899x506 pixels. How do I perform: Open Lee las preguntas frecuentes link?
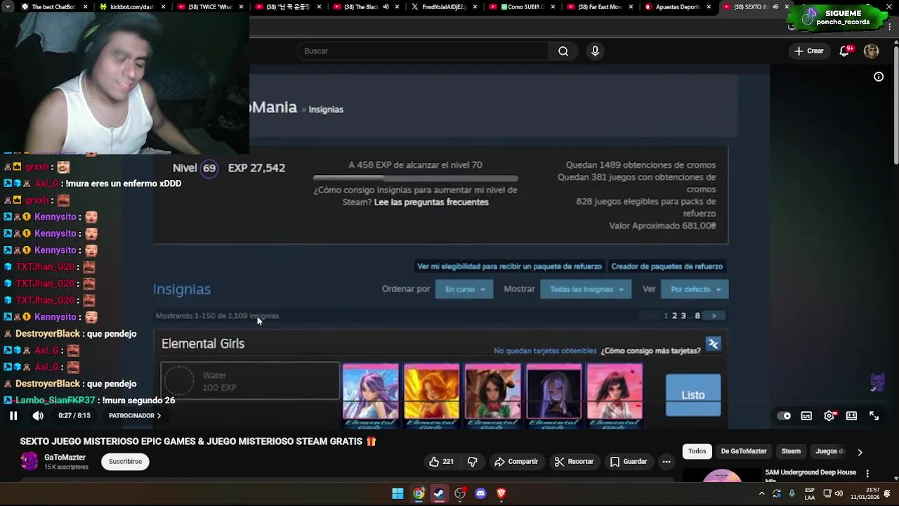click(431, 202)
